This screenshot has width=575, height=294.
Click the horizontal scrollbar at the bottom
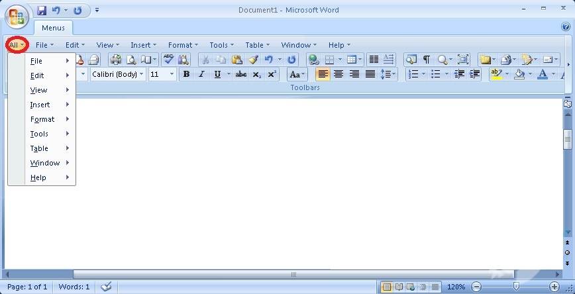pos(293,273)
